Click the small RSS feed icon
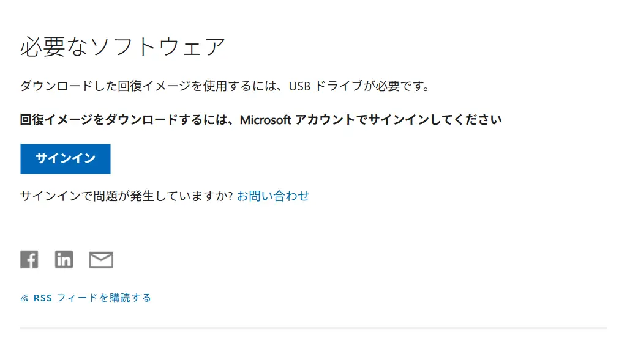The image size is (627, 352). coord(24,298)
